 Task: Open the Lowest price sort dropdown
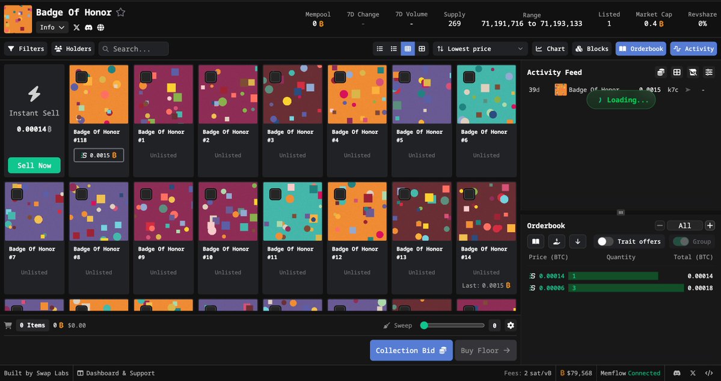(x=480, y=49)
